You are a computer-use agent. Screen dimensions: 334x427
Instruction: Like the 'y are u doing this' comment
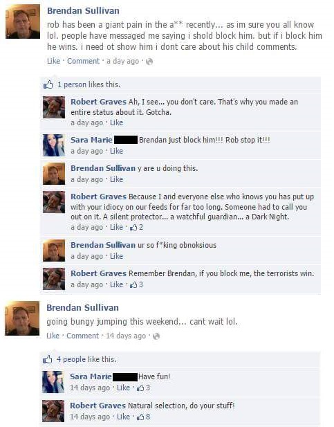(116, 179)
